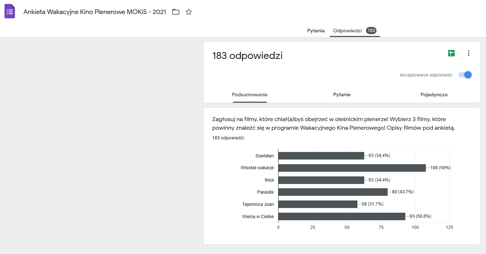Click the "58 (31,7%)" value label
The height and width of the screenshot is (254, 486).
pyautogui.click(x=373, y=204)
